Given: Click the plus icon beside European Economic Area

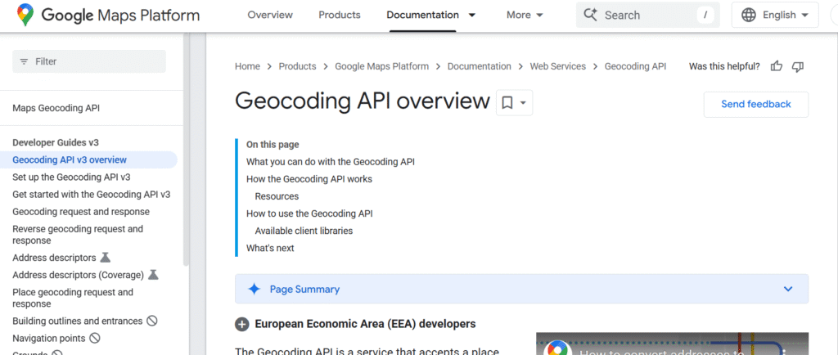Looking at the screenshot, I should [242, 324].
